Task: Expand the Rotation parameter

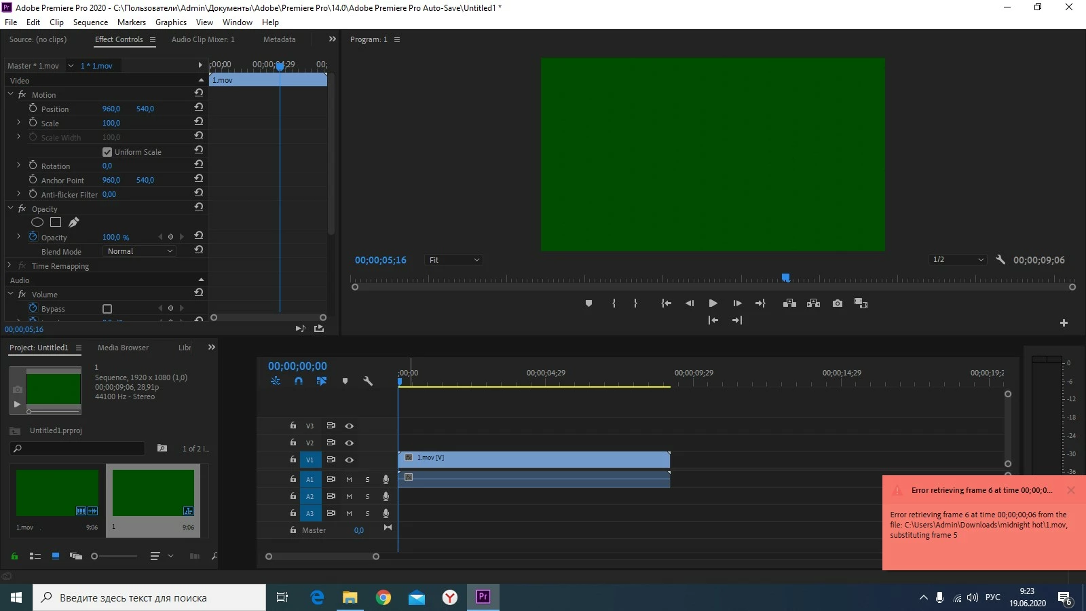Action: pos(18,166)
